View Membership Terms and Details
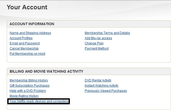The width and height of the screenshot is (171, 110). (107, 33)
